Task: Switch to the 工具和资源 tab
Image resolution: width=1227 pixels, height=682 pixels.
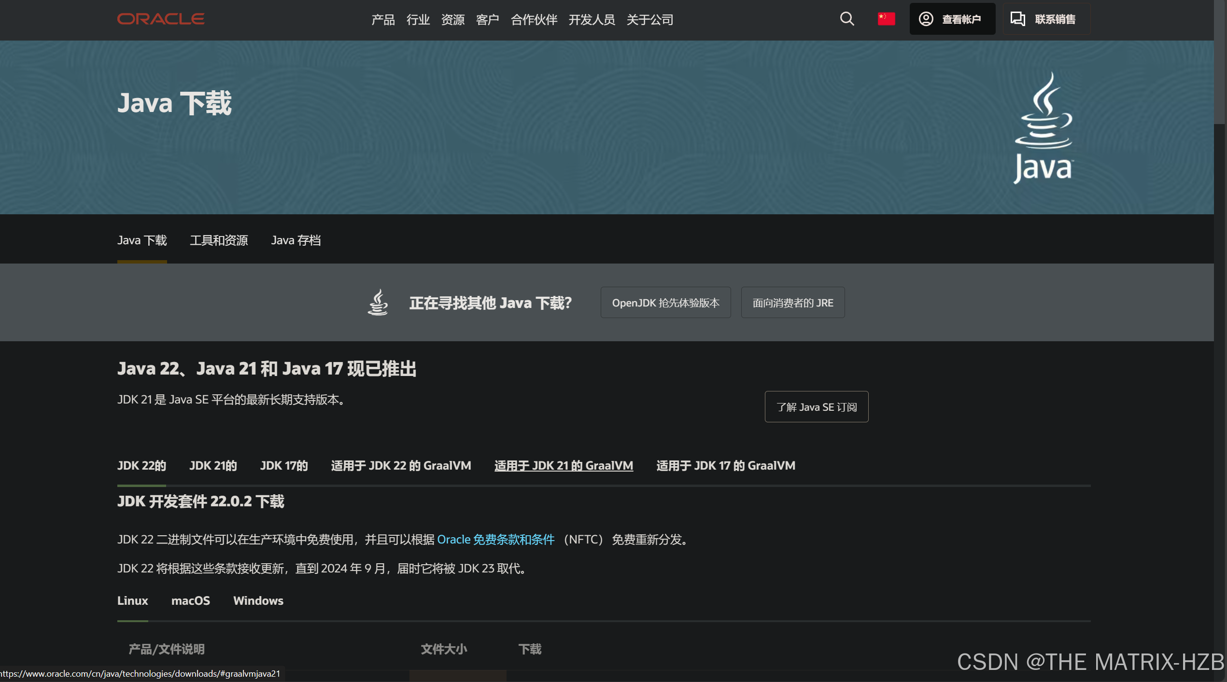Action: [219, 240]
